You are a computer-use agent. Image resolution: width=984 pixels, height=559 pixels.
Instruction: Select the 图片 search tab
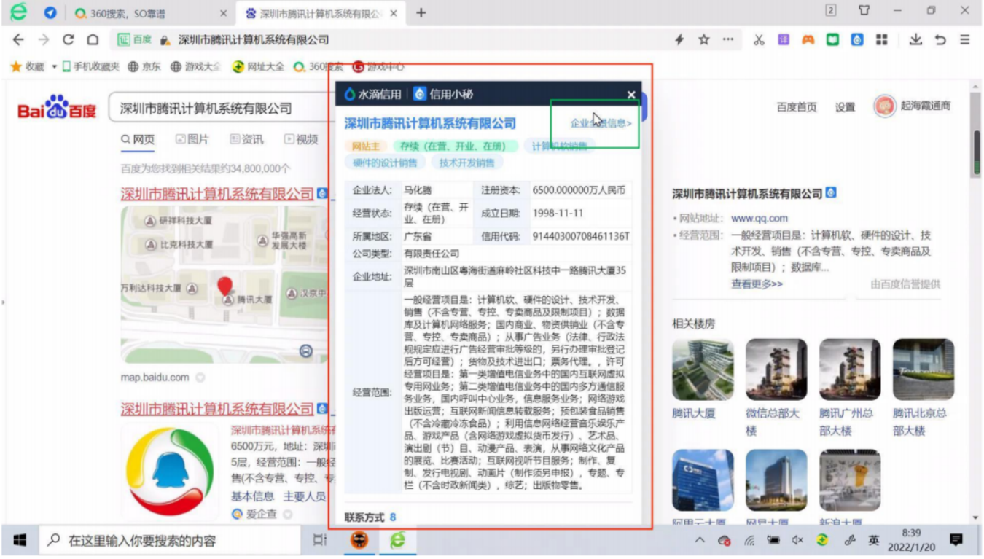[x=192, y=139]
